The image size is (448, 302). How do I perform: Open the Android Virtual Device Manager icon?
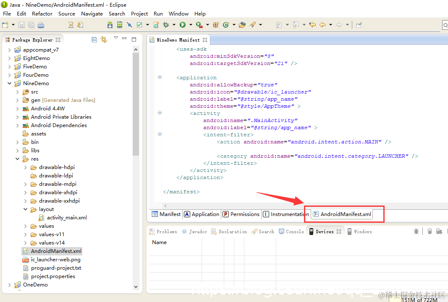click(x=120, y=25)
